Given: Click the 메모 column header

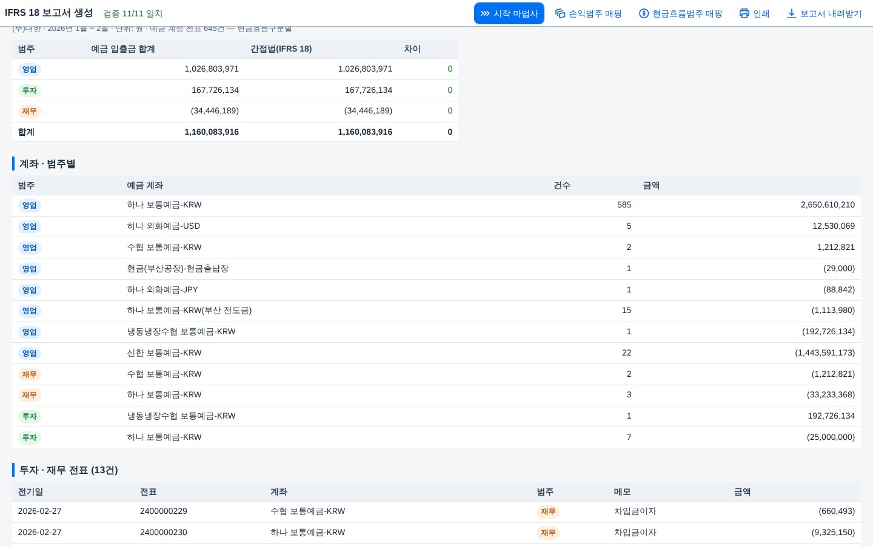Looking at the screenshot, I should point(623,492).
